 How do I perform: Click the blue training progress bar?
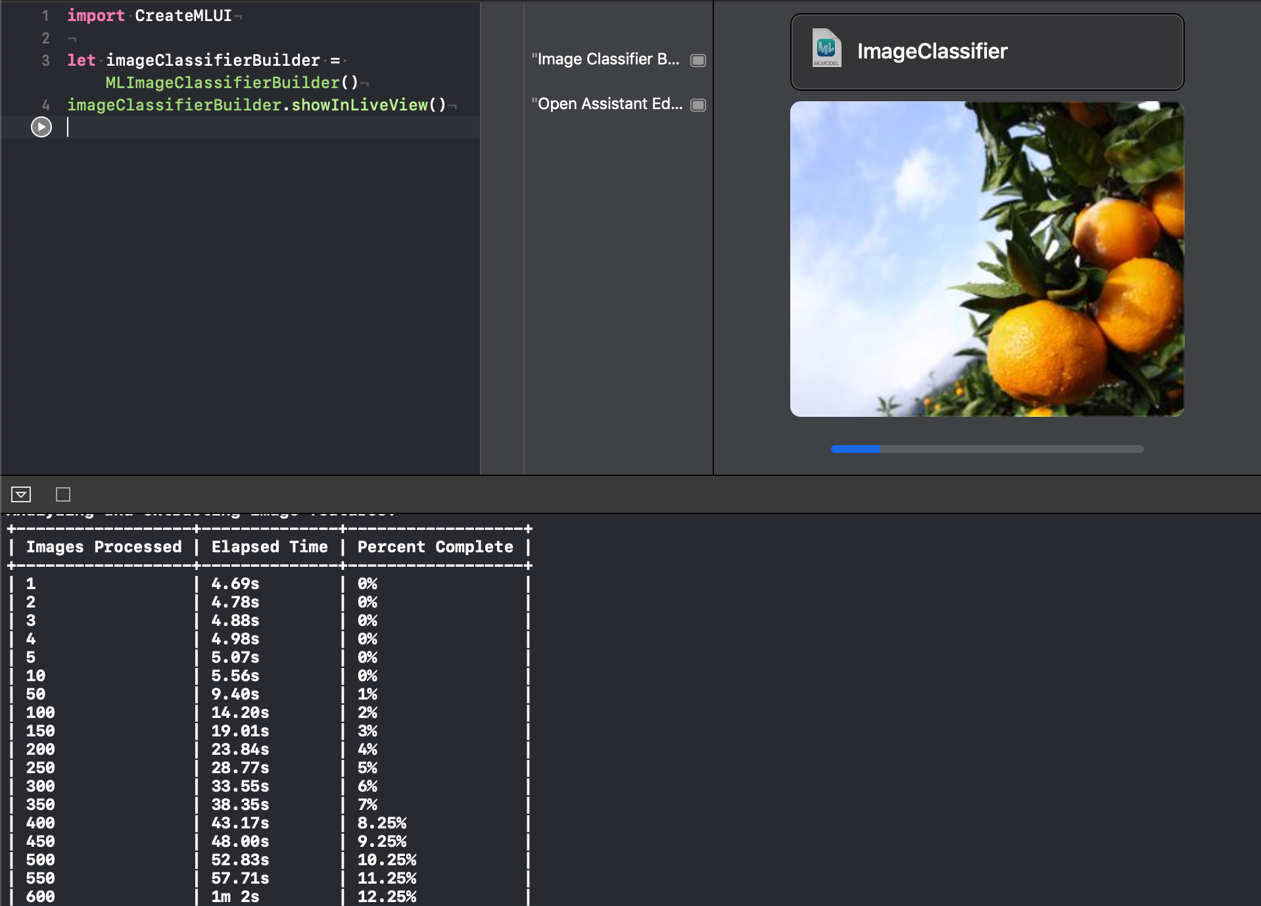[x=855, y=449]
